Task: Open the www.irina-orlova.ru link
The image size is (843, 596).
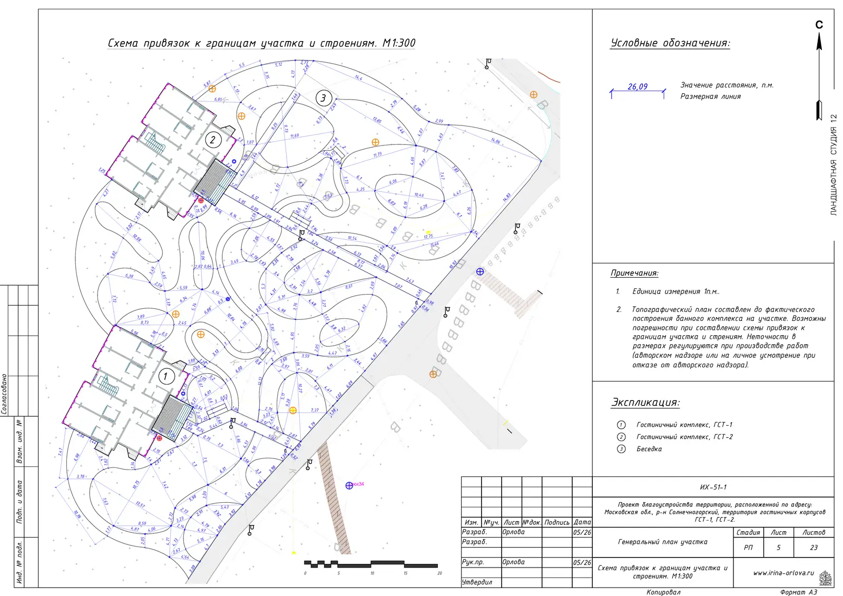Action: pos(783,573)
